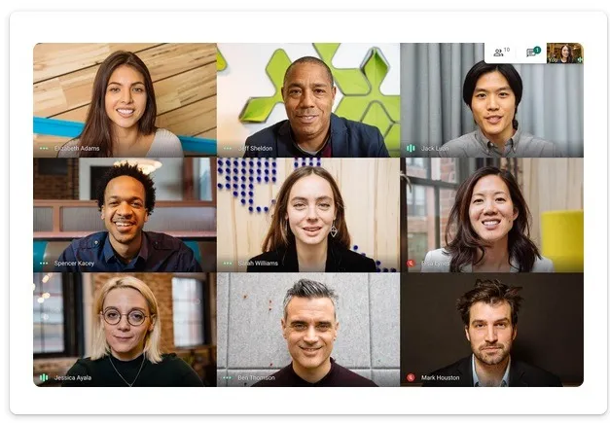The height and width of the screenshot is (424, 610).
Task: Click the three-dot icon next to Sarah Williams
Action: [228, 264]
